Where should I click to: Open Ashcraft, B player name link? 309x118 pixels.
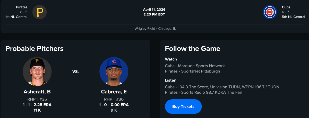(37, 92)
